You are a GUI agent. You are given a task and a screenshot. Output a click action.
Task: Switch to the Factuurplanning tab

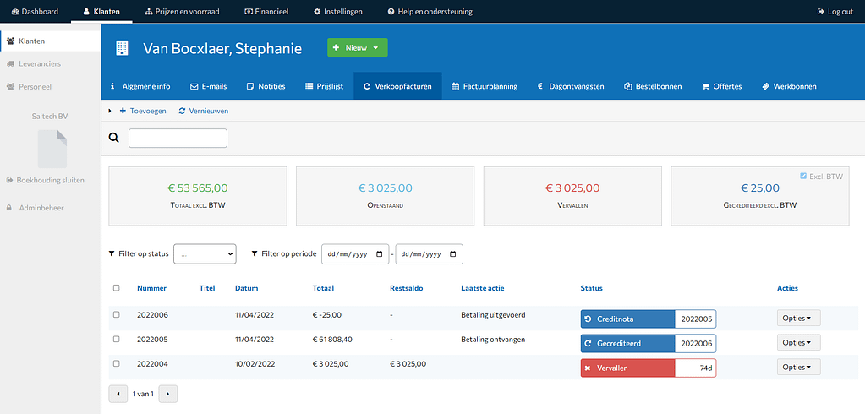(485, 86)
